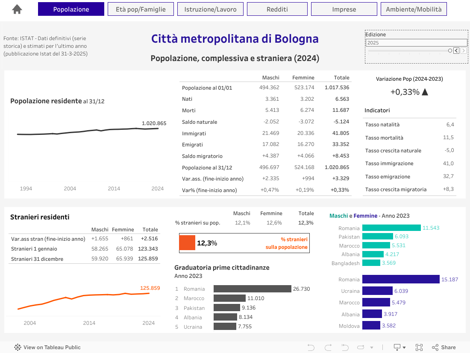Viewport: 470px width, 353px height.
Task: Step Edizione to previous year
Action: coord(456,51)
